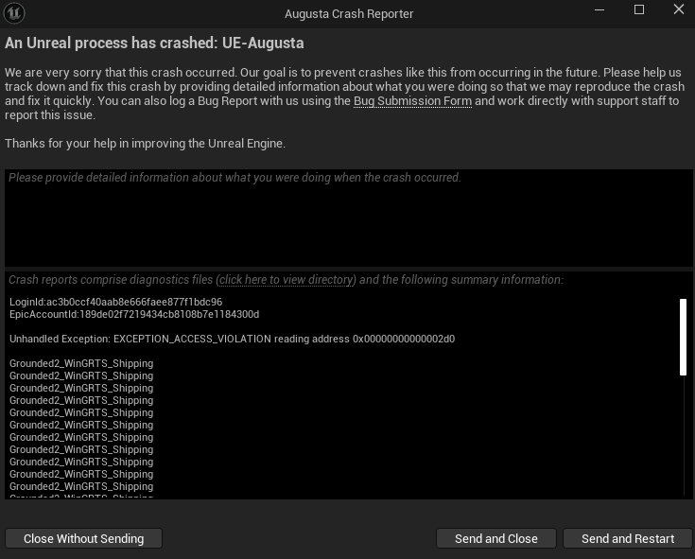The height and width of the screenshot is (559, 695).
Task: Focus the crash description text box
Action: tap(348, 218)
